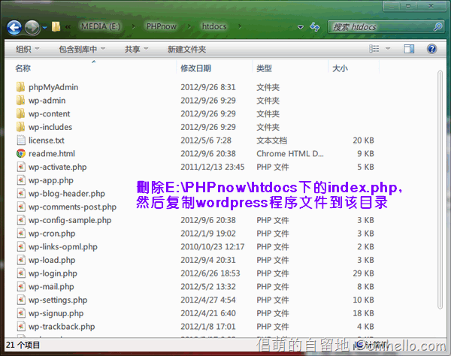Select the wp-links-opml.php file icon
This screenshot has width=451, height=356.
(21, 246)
